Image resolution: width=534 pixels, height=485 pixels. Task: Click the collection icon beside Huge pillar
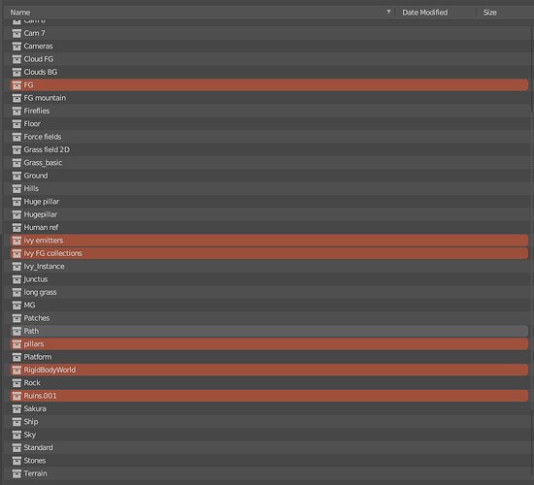coord(17,202)
